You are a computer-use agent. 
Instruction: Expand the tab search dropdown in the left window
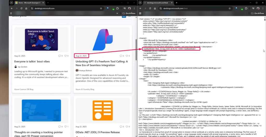(11, 3)
